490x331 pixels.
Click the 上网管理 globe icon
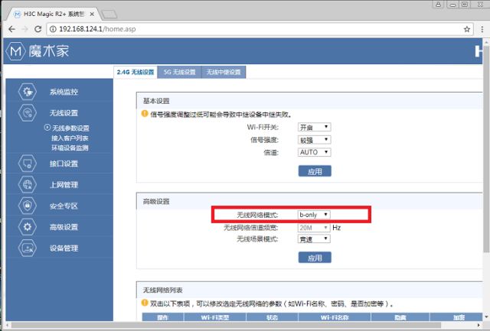click(x=27, y=185)
